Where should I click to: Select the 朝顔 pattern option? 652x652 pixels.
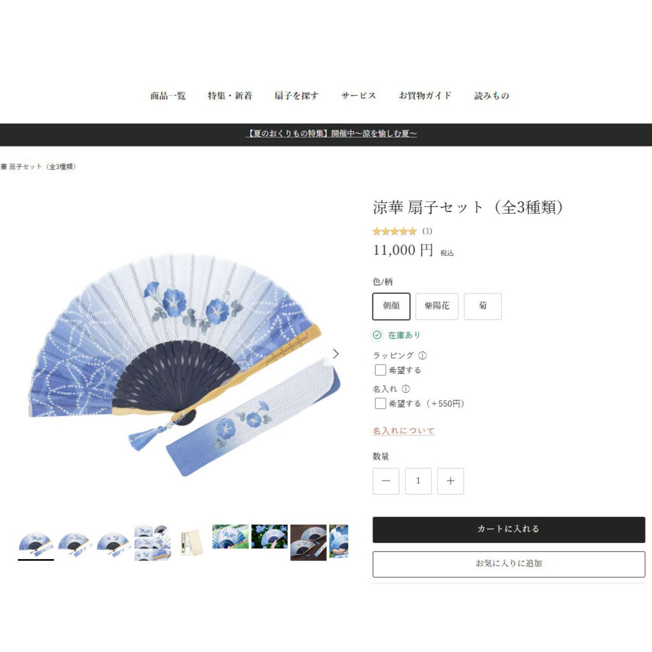392,306
